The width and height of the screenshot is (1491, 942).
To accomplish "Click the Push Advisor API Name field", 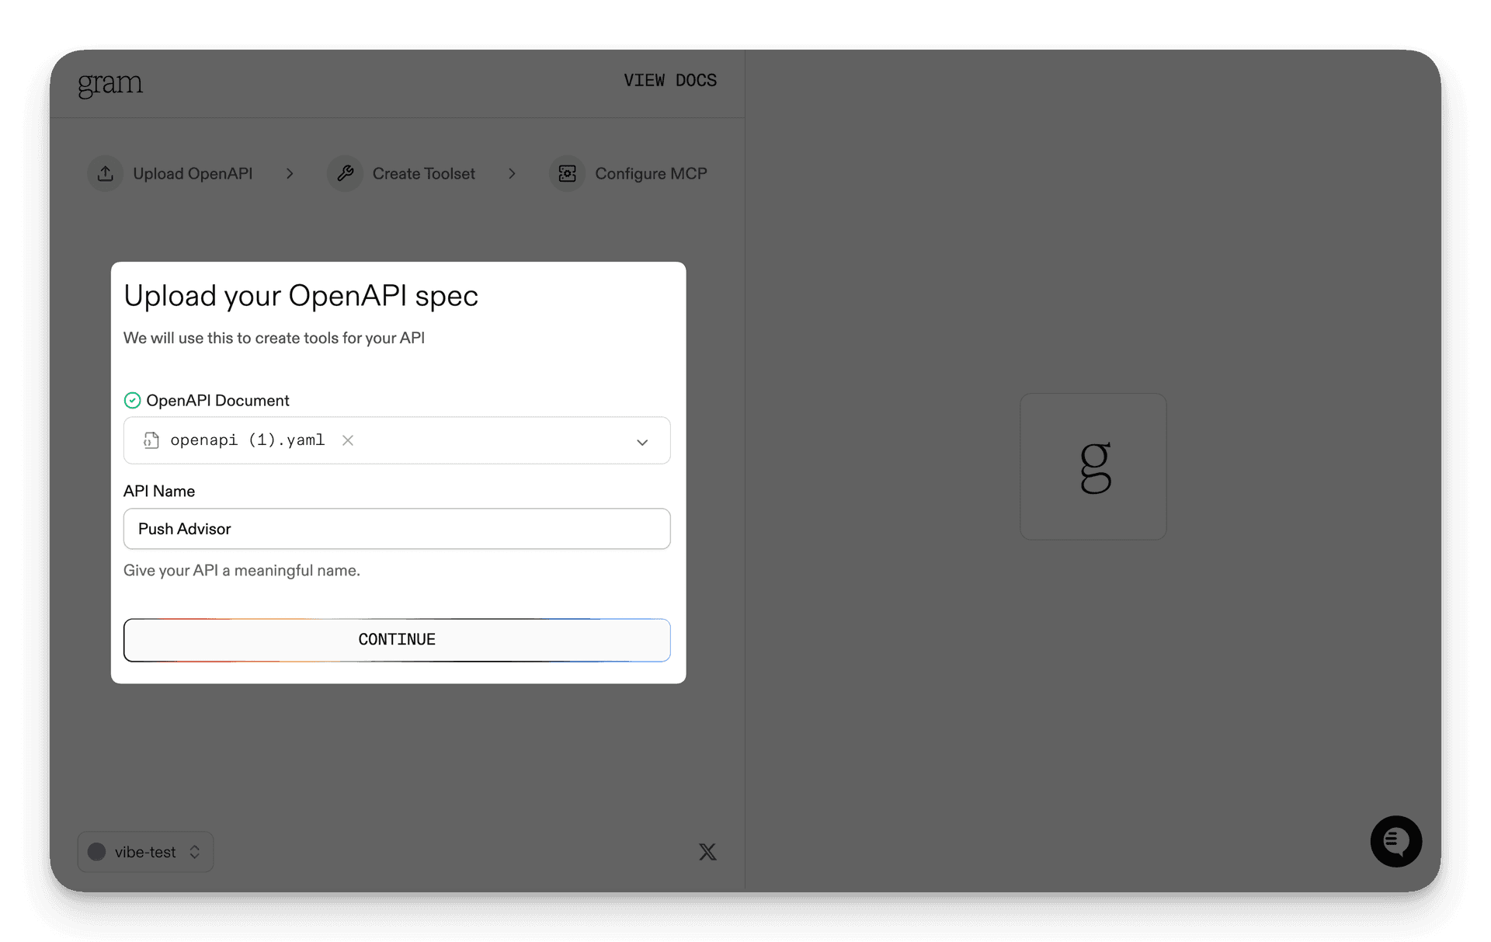I will [x=397, y=529].
